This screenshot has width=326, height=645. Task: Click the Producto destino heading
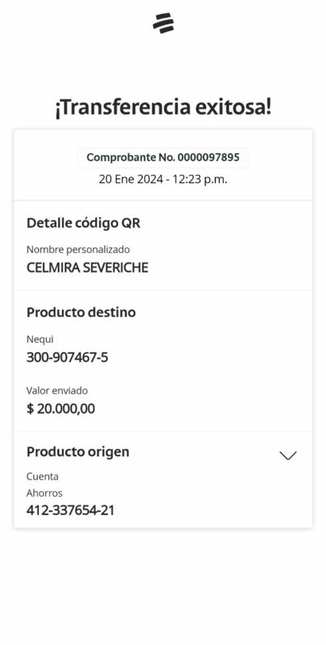(x=80, y=312)
